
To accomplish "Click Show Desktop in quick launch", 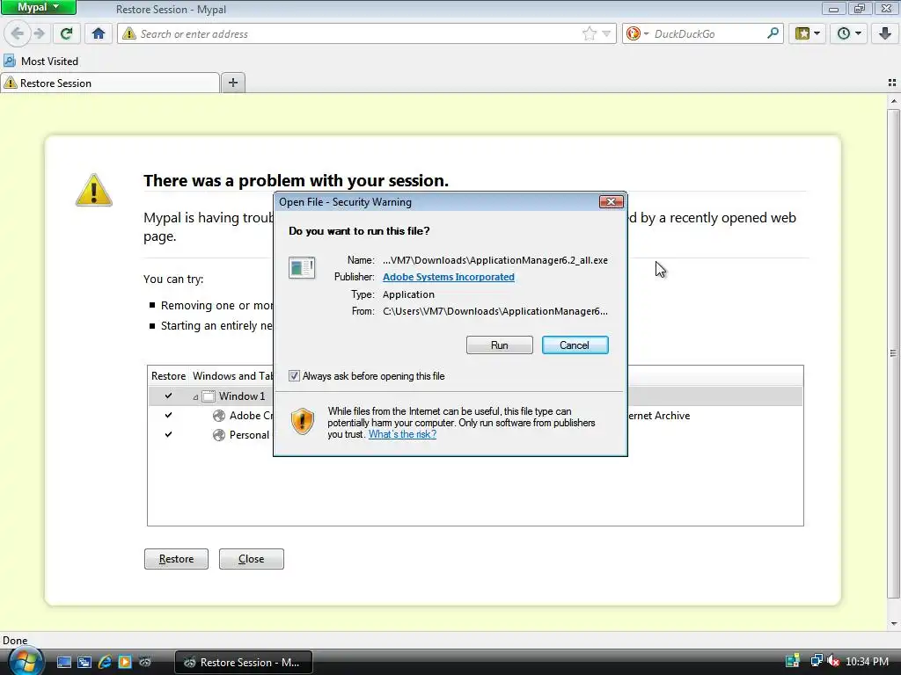I will pyautogui.click(x=63, y=662).
